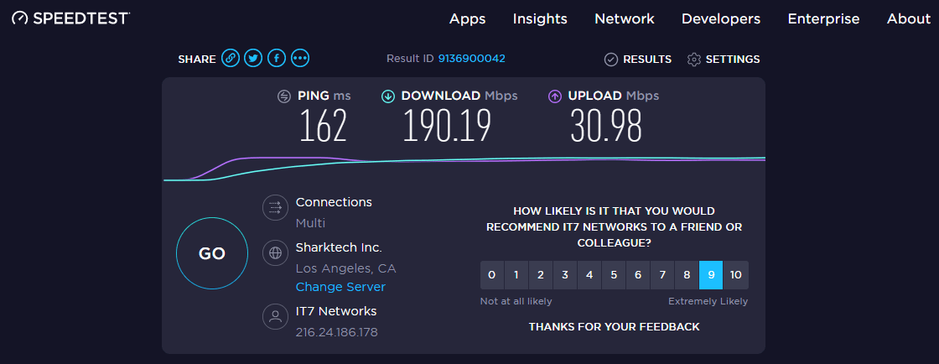Viewport: 939px width, 364px height.
Task: Click the share link icon
Action: 231,59
